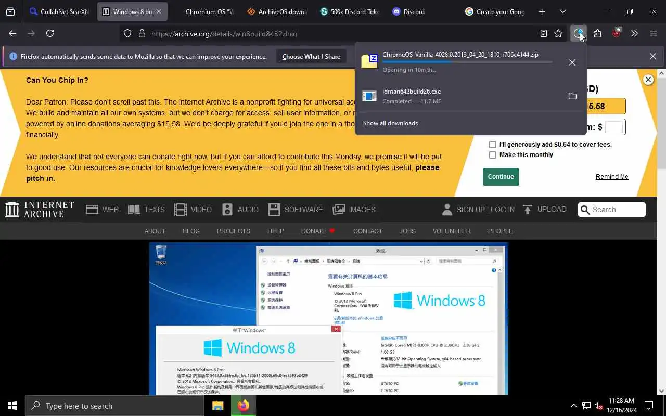The width and height of the screenshot is (666, 416).
Task: Close the Windows 8 build tab
Action: point(159,11)
